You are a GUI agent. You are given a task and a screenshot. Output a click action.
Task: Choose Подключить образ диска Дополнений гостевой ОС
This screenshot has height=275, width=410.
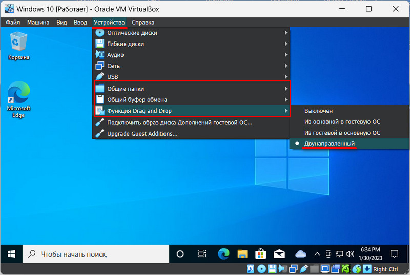(191, 123)
